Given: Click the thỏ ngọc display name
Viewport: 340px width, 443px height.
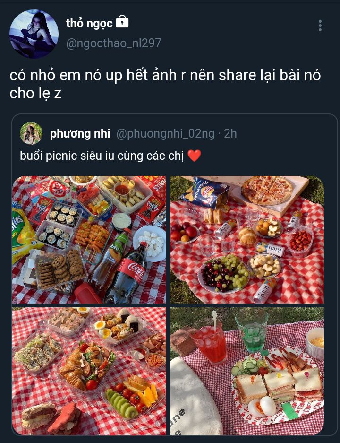Looking at the screenshot, I should click(89, 23).
